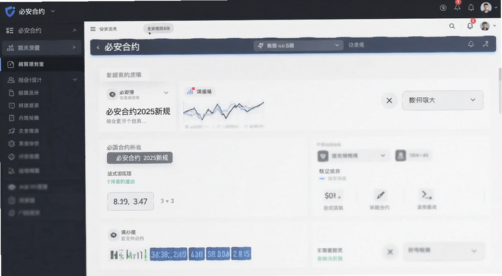The image size is (502, 276).
Task: Expand the dropdown chevron above the 必安合约2025新规 card title
Action: pos(166,93)
